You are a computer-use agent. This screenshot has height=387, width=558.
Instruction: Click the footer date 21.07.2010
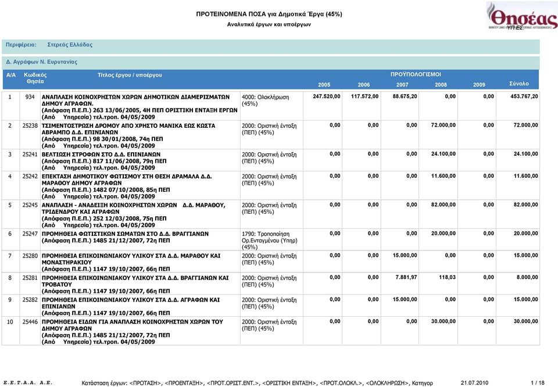click(x=475, y=383)
